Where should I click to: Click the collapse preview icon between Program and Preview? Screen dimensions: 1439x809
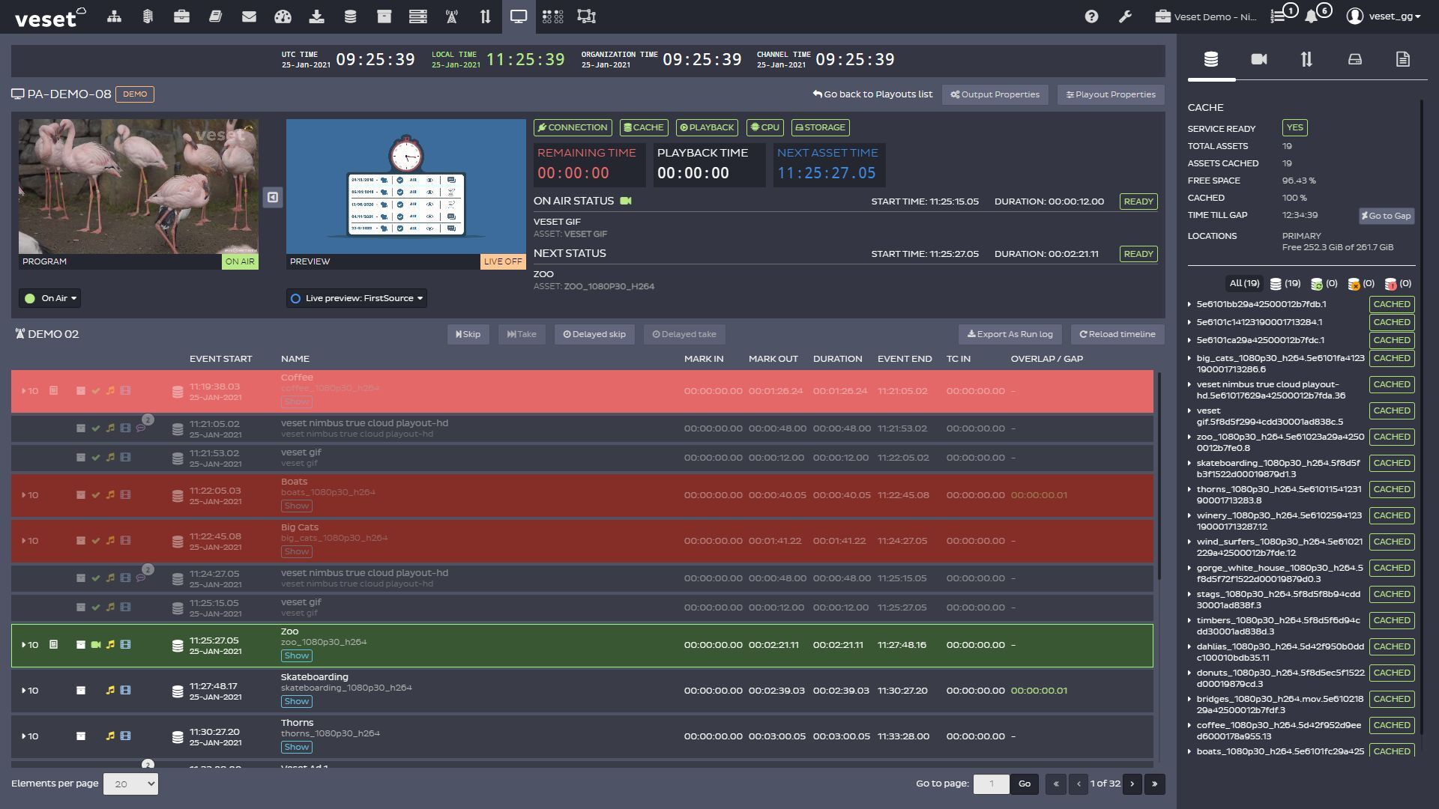point(273,197)
